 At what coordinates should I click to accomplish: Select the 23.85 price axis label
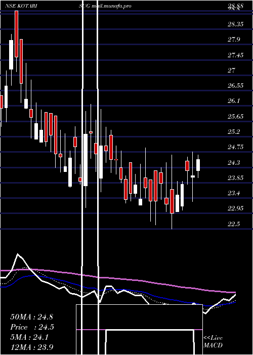pos(235,177)
